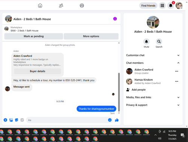
Task: Open options menu for Hamza Kindom member
Action: pyautogui.click(x=177, y=81)
